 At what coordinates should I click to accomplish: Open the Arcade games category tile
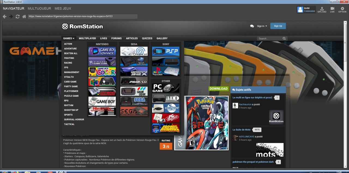[x=166, y=129]
